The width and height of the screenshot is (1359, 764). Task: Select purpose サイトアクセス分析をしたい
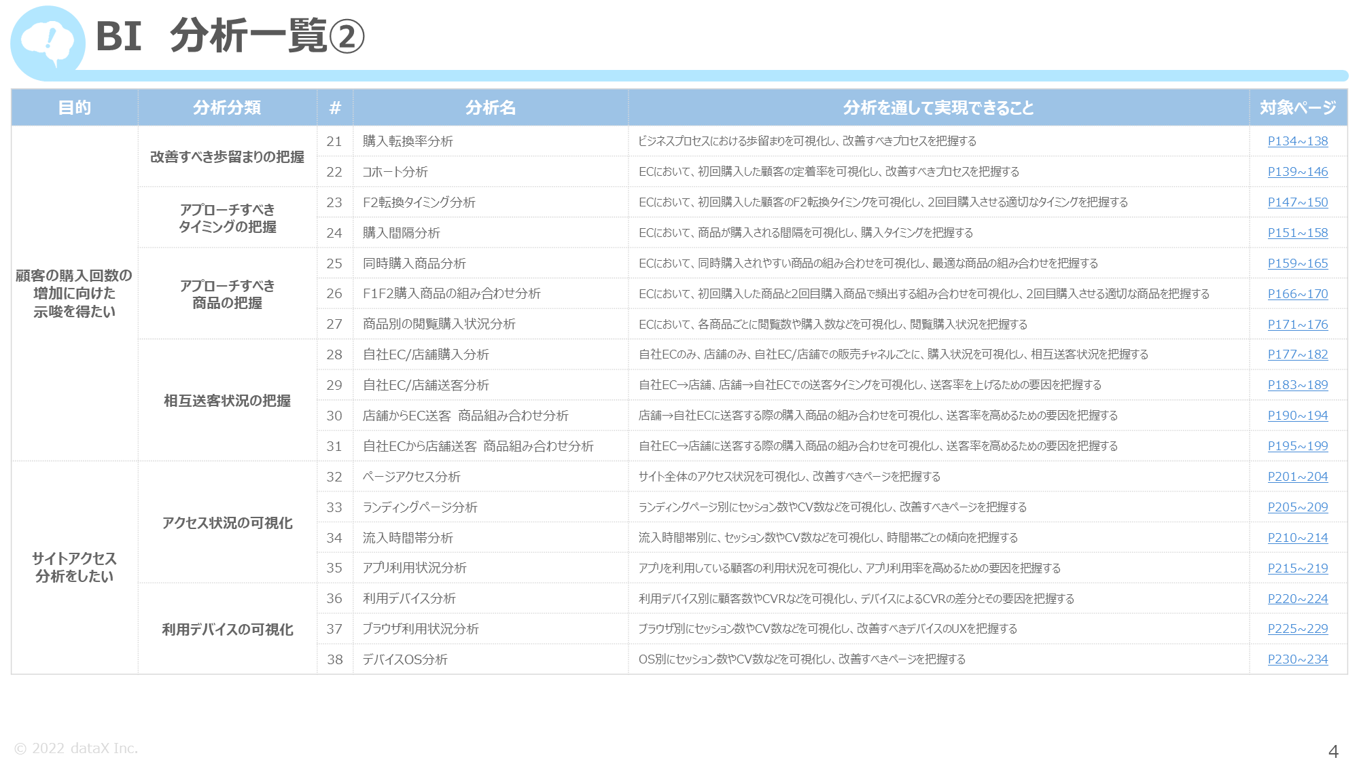point(75,568)
